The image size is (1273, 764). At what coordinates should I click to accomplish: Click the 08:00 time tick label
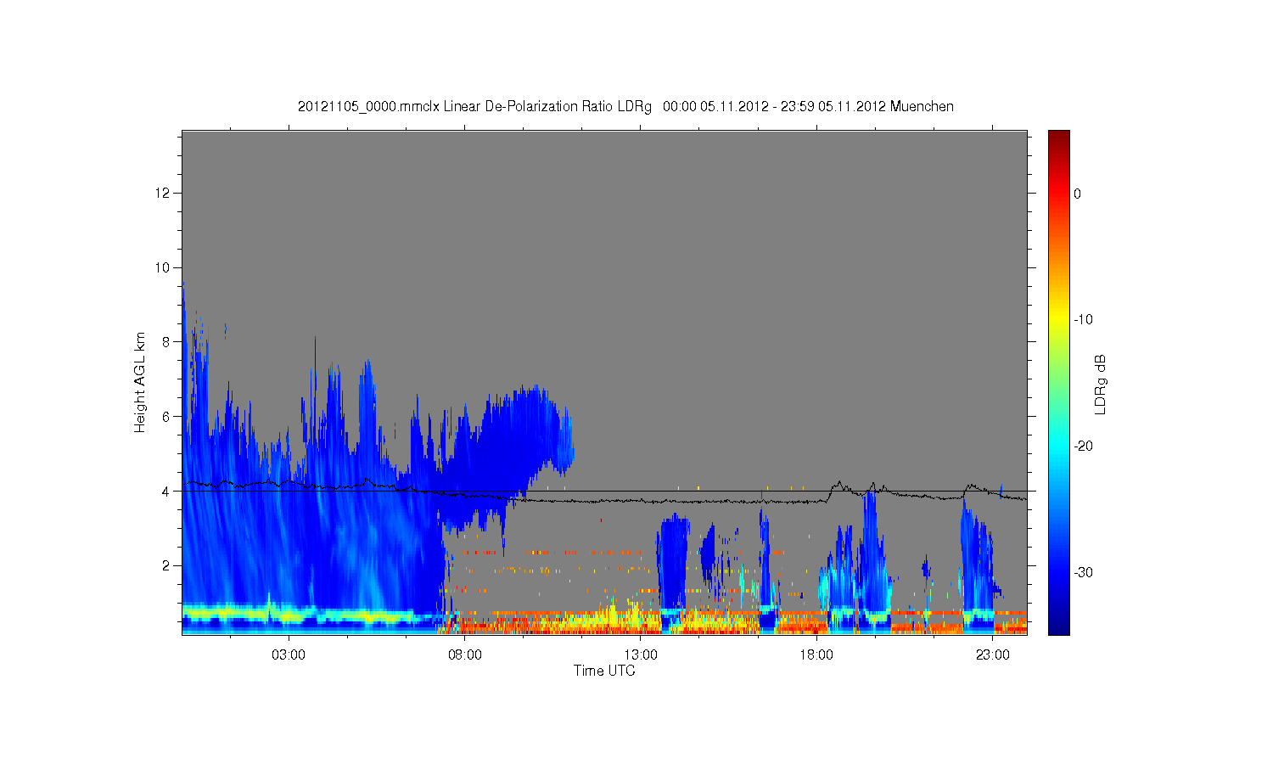click(465, 655)
